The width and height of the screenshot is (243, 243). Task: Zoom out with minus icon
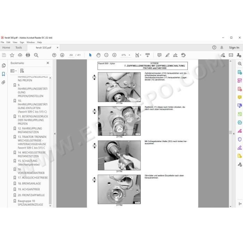point(106,55)
